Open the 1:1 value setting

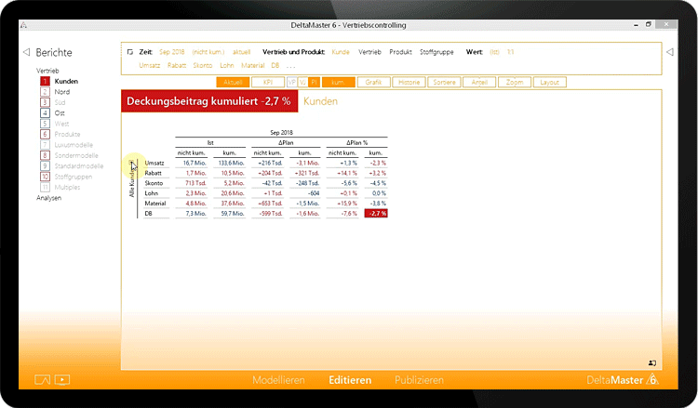pyautogui.click(x=511, y=52)
